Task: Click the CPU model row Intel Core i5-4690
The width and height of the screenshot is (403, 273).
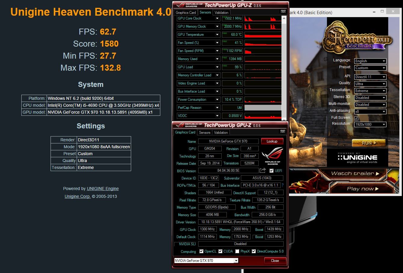Action: pyautogui.click(x=91, y=105)
